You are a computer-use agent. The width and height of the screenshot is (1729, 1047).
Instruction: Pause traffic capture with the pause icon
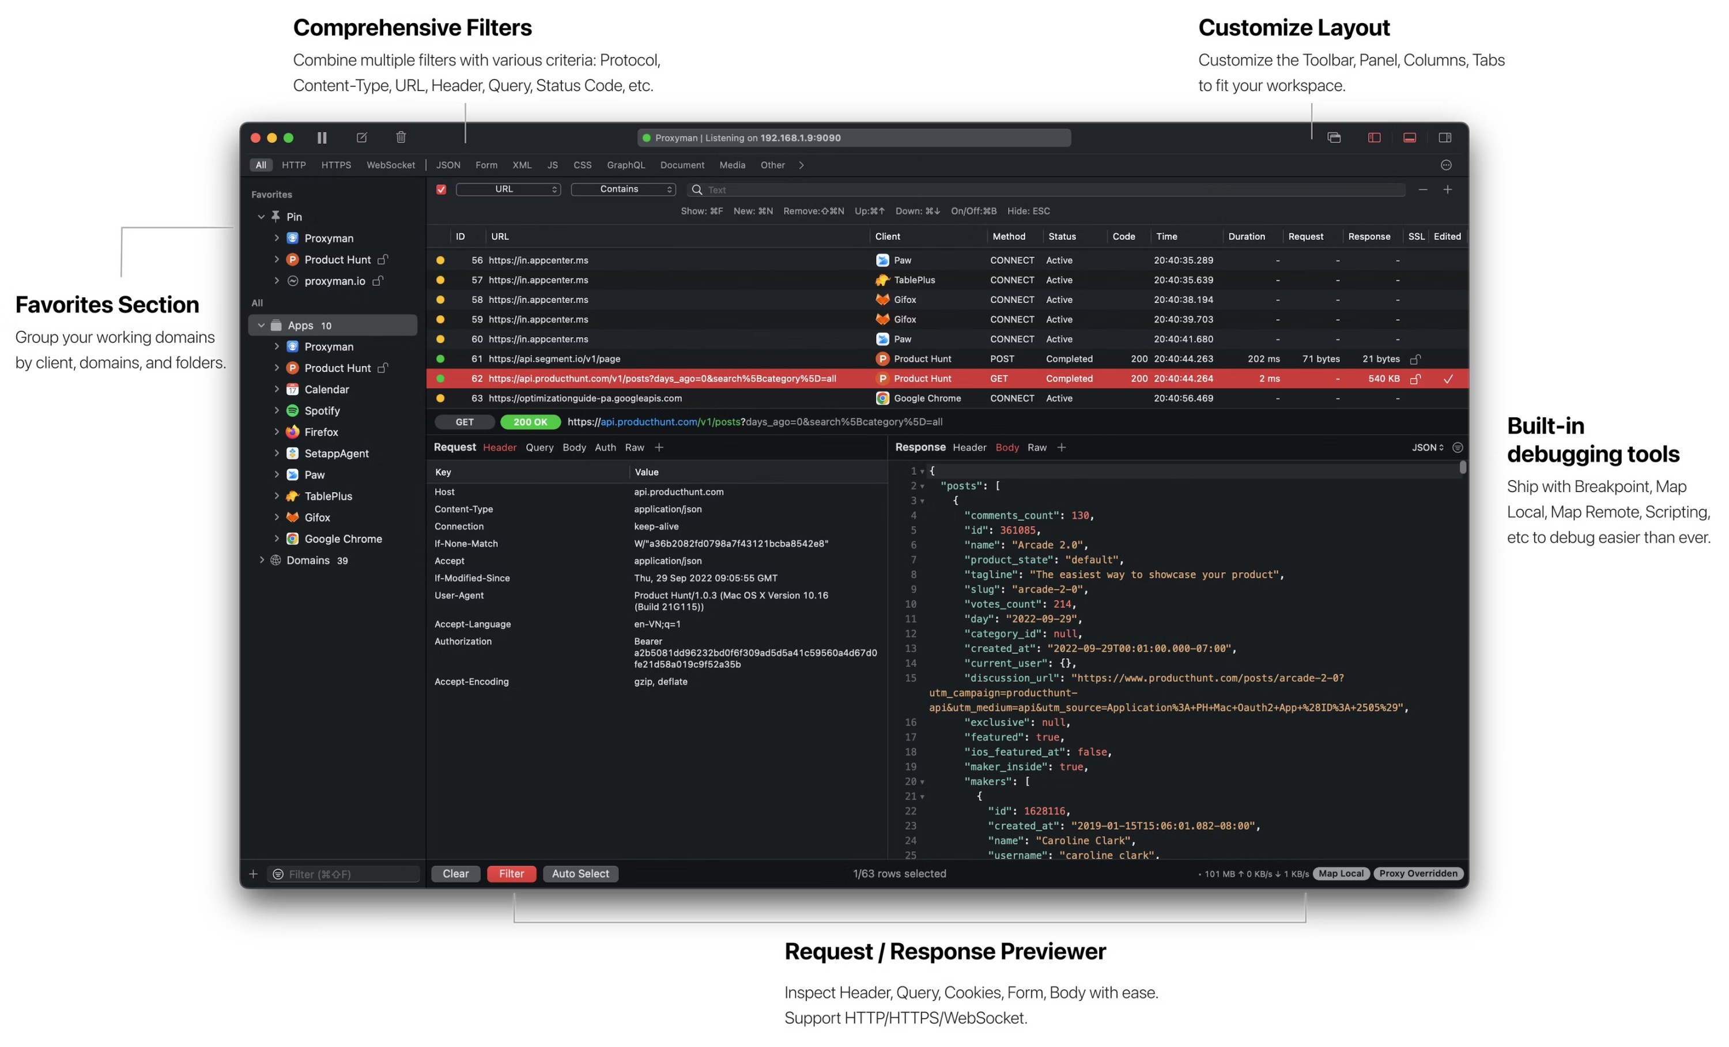(322, 137)
